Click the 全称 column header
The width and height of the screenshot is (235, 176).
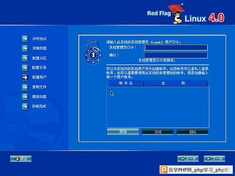click(176, 83)
